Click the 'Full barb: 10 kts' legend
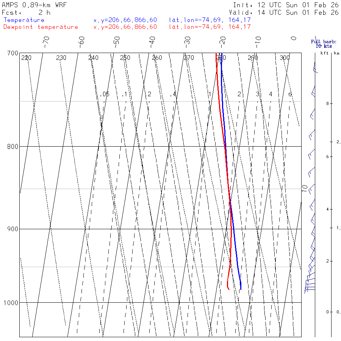341x341 pixels. click(x=324, y=44)
